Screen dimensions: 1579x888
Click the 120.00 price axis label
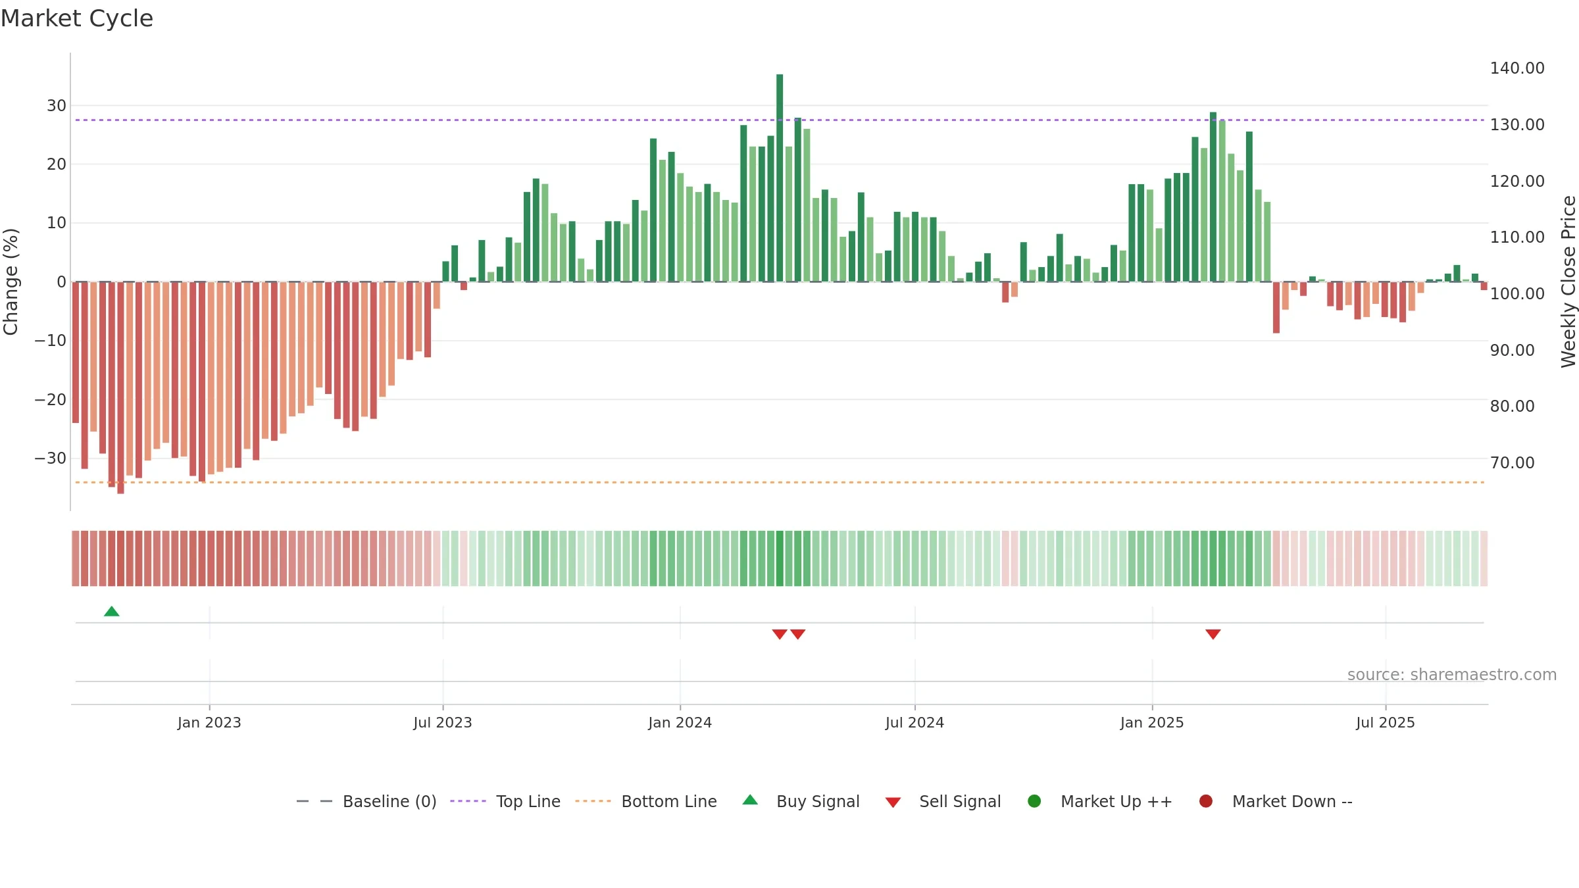(1517, 182)
